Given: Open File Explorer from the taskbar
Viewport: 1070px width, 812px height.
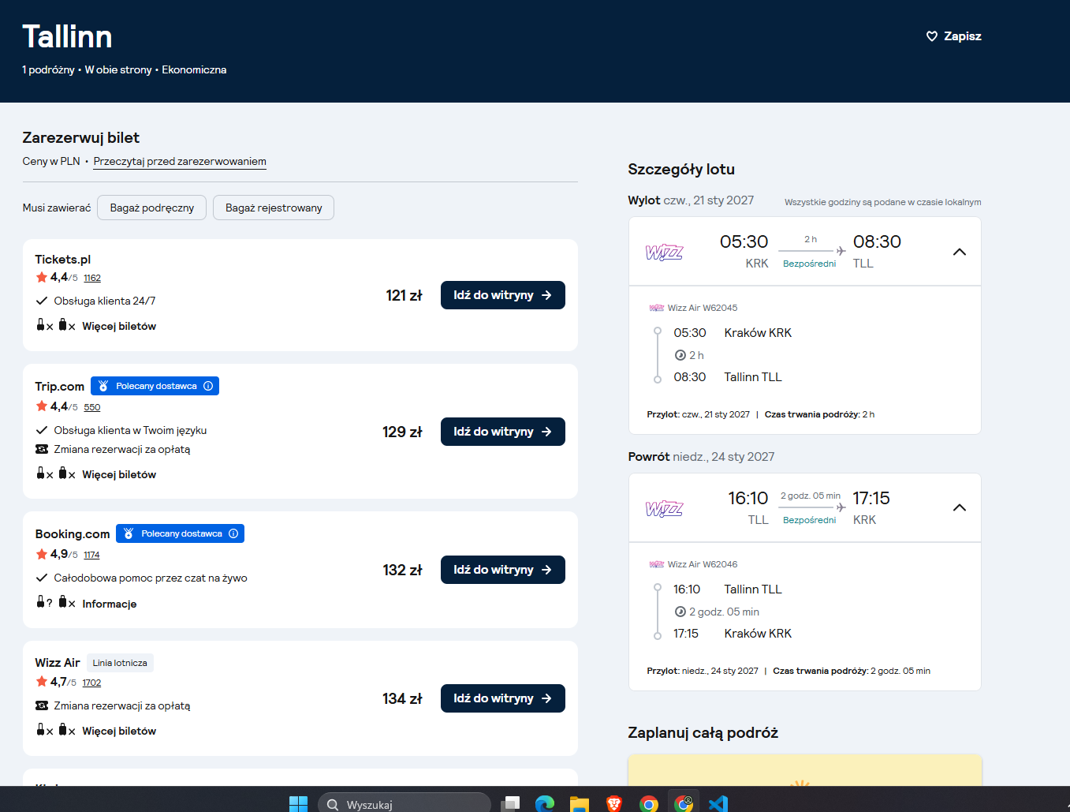Looking at the screenshot, I should [x=580, y=803].
